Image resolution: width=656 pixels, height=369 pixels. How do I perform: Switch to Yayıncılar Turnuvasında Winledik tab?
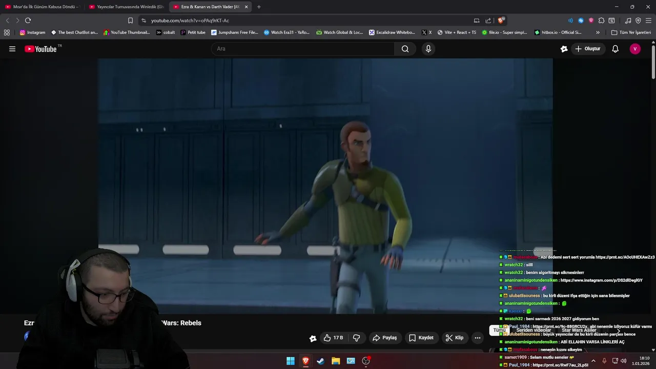tap(126, 7)
